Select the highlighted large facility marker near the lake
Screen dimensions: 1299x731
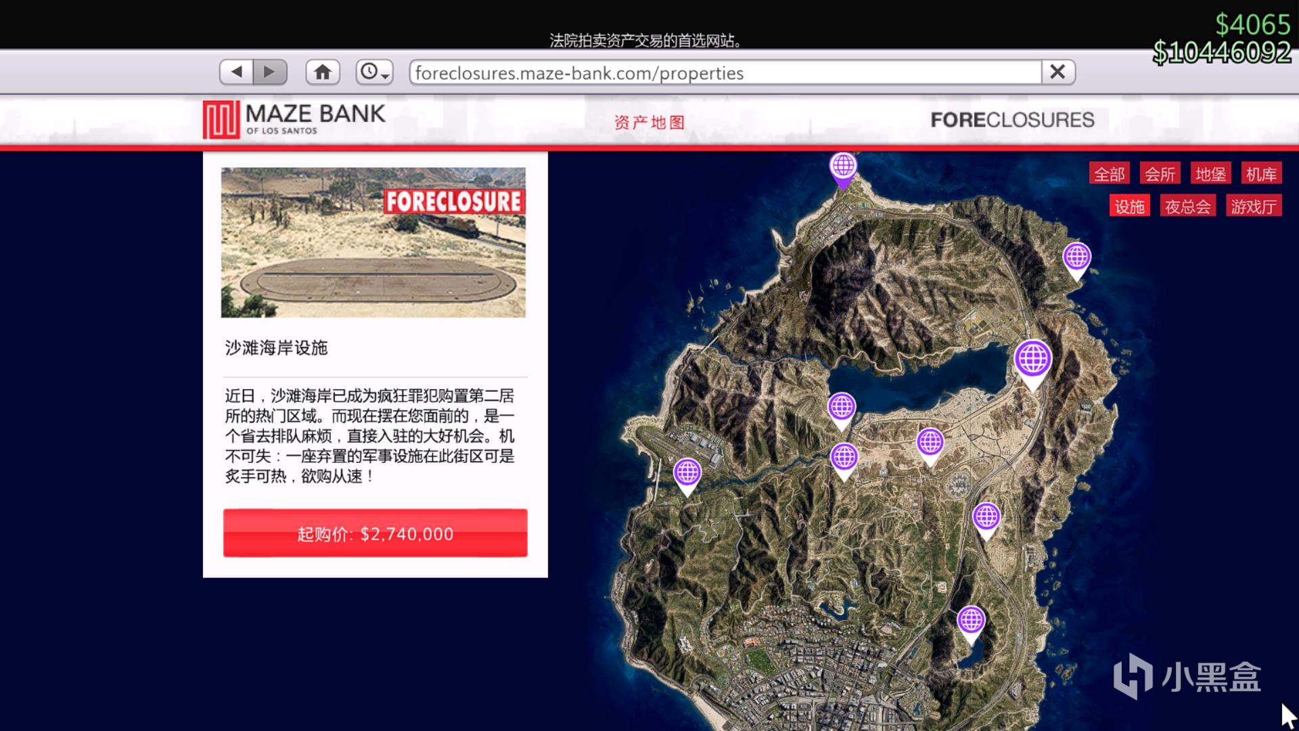[1032, 359]
